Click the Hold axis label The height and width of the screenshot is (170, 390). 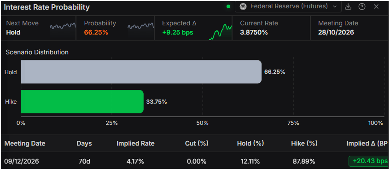coord(11,72)
